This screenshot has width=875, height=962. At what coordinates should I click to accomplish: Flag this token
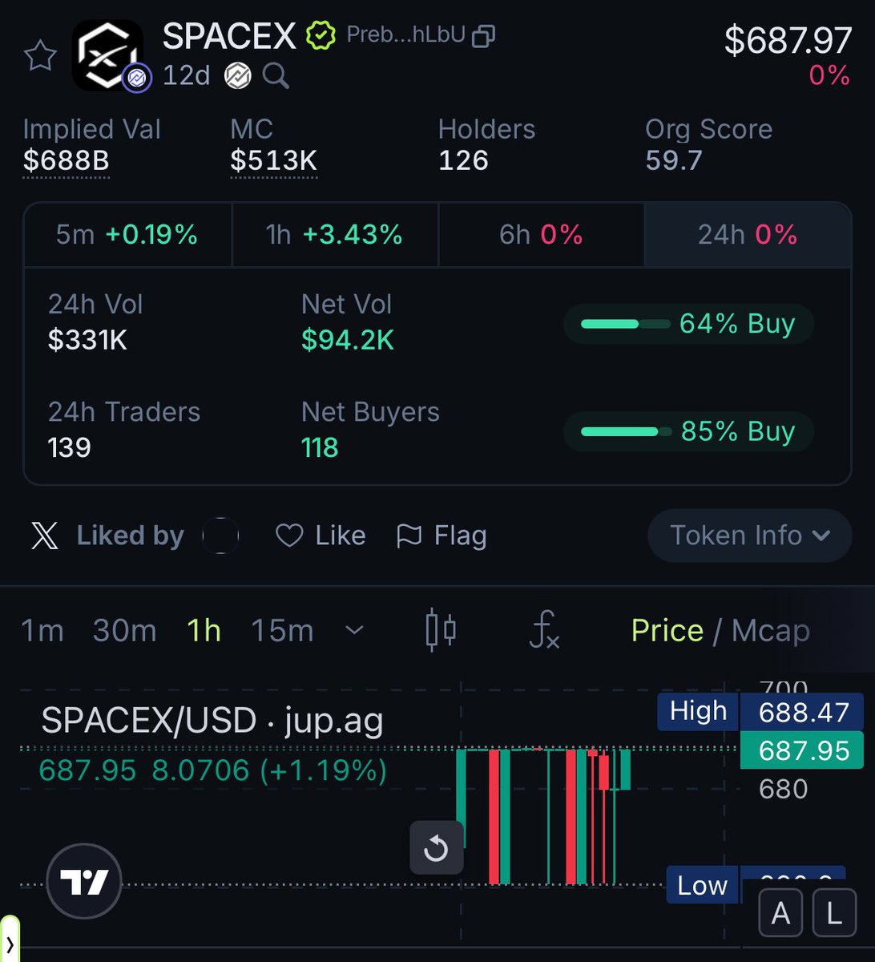(442, 536)
